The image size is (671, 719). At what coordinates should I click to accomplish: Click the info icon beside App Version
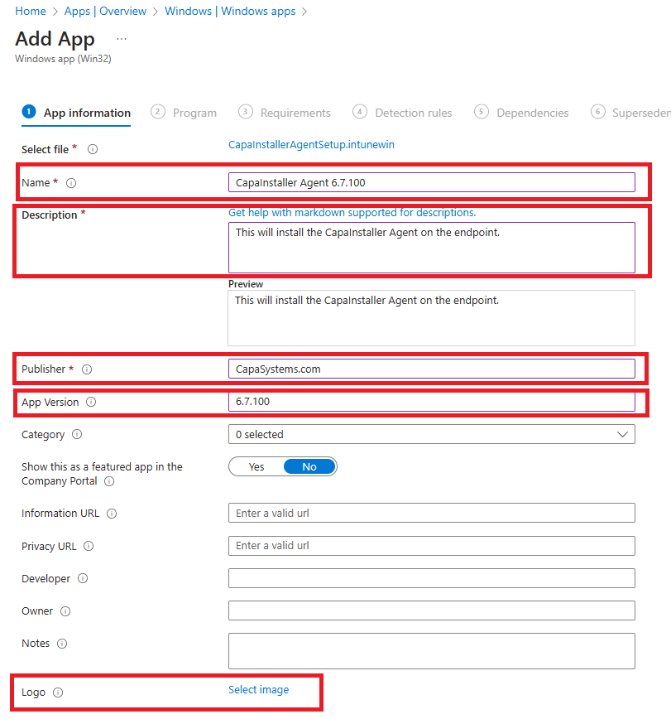91,402
